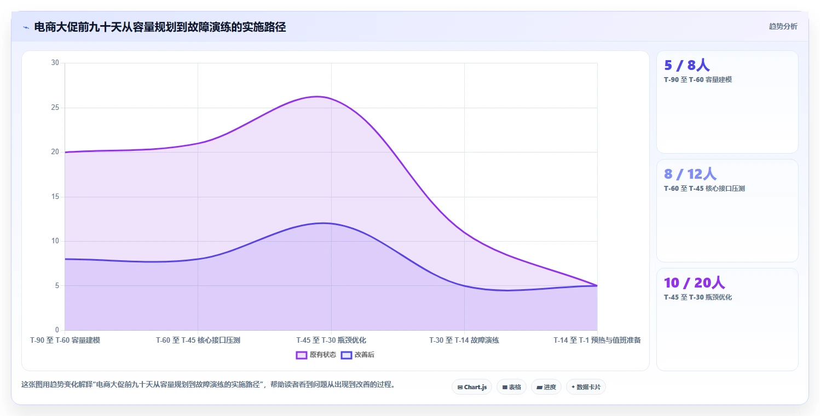Screen dimensions: 820x416
Task: Click x-axis label T-45 至 T-30 瓶颈优化
Action: click(331, 340)
